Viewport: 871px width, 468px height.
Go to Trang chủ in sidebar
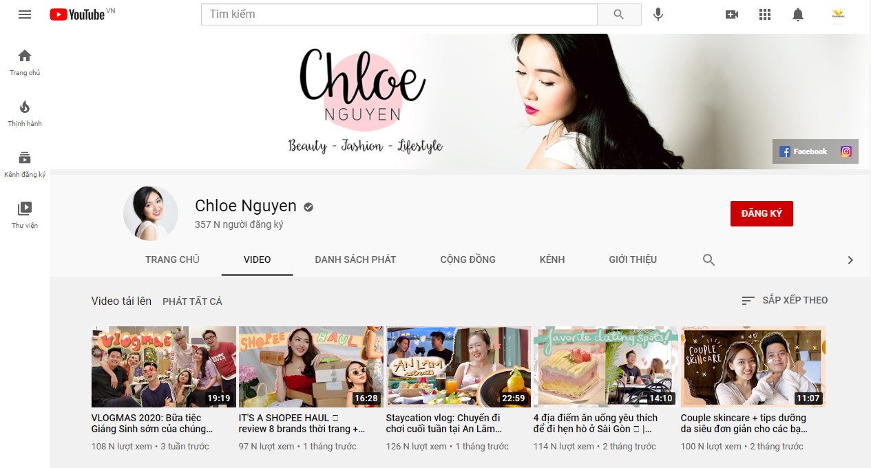25,62
